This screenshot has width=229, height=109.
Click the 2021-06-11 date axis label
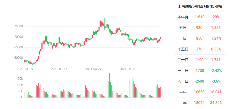click(x=127, y=69)
